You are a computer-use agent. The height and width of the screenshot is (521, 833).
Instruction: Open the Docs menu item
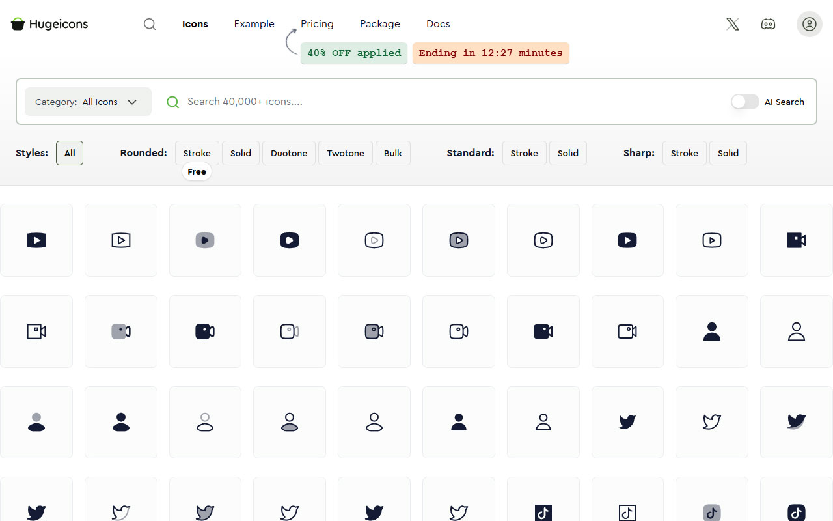437,23
